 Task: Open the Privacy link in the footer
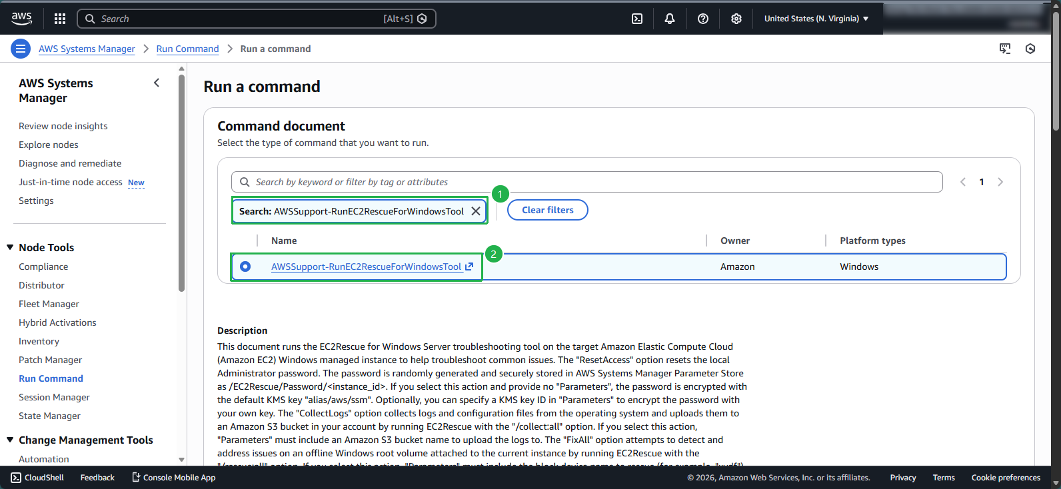click(903, 478)
